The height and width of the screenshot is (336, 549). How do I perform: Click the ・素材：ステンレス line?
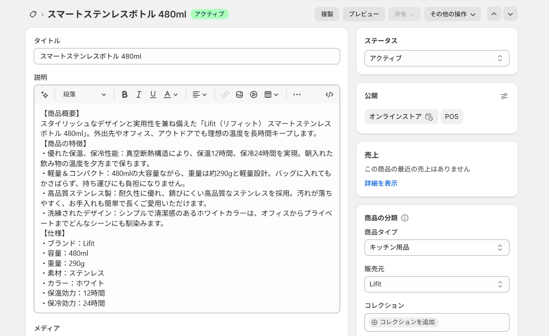point(72,273)
